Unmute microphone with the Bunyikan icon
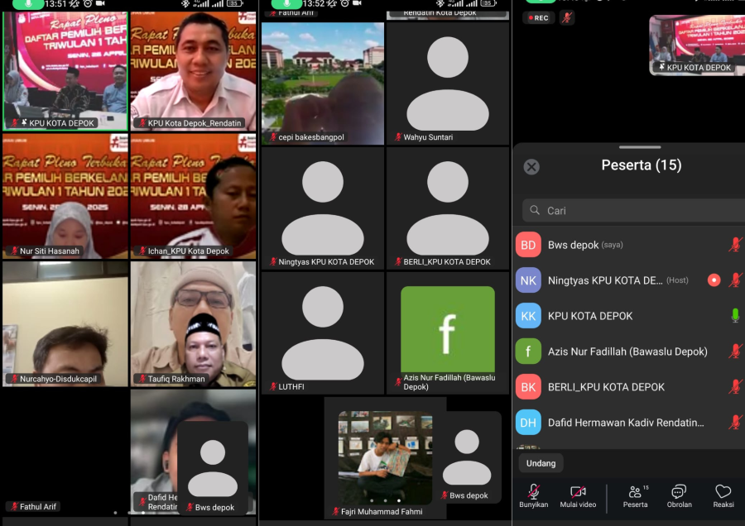The height and width of the screenshot is (526, 745). tap(534, 496)
